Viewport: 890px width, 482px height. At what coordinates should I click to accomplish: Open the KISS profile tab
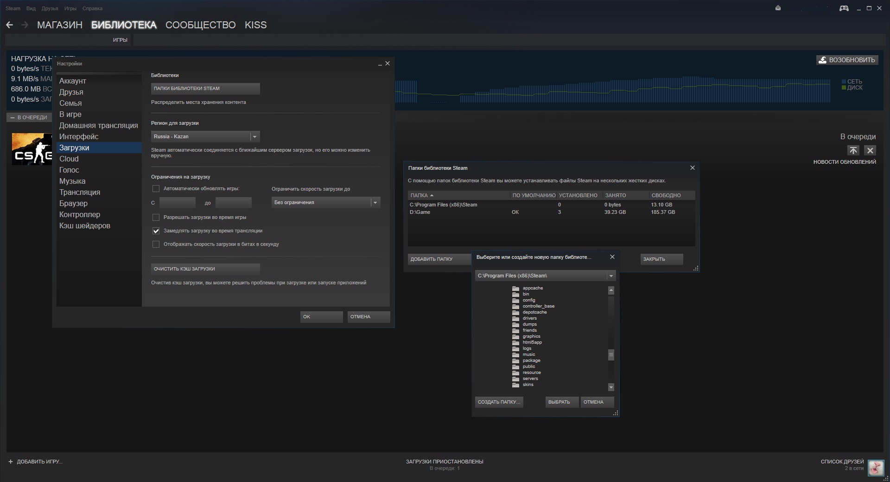[x=256, y=25]
